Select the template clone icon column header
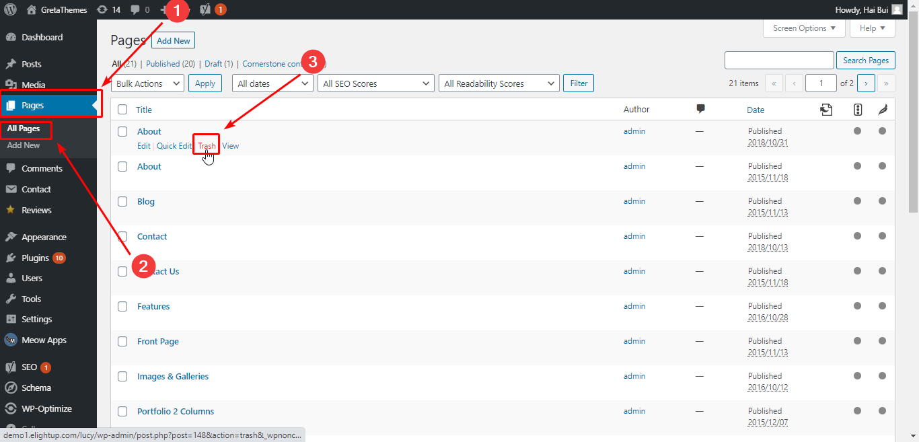The image size is (919, 442). click(826, 109)
